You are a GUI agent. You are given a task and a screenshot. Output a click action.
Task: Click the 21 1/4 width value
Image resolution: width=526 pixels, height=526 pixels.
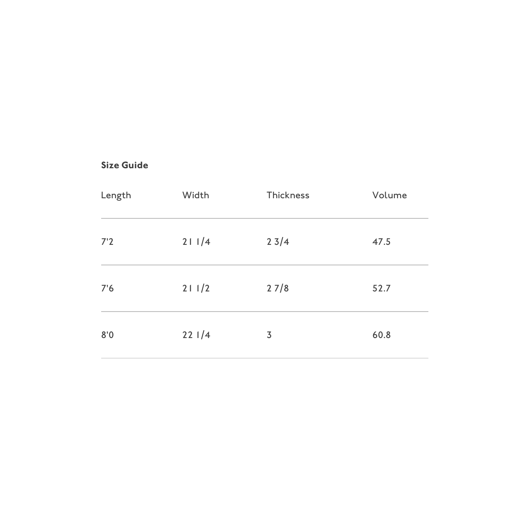coord(196,242)
